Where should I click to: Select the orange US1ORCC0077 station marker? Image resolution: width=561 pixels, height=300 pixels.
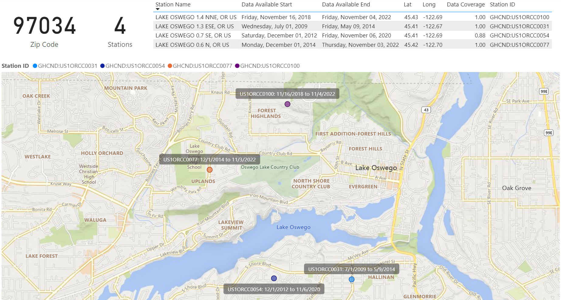pyautogui.click(x=210, y=170)
